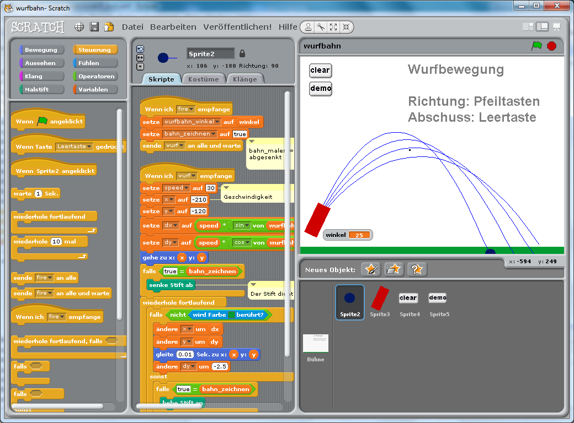
Task: Click the red stop sign
Action: tap(552, 46)
